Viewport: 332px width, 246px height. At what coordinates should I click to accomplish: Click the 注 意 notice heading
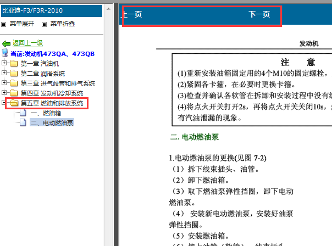[298, 63]
